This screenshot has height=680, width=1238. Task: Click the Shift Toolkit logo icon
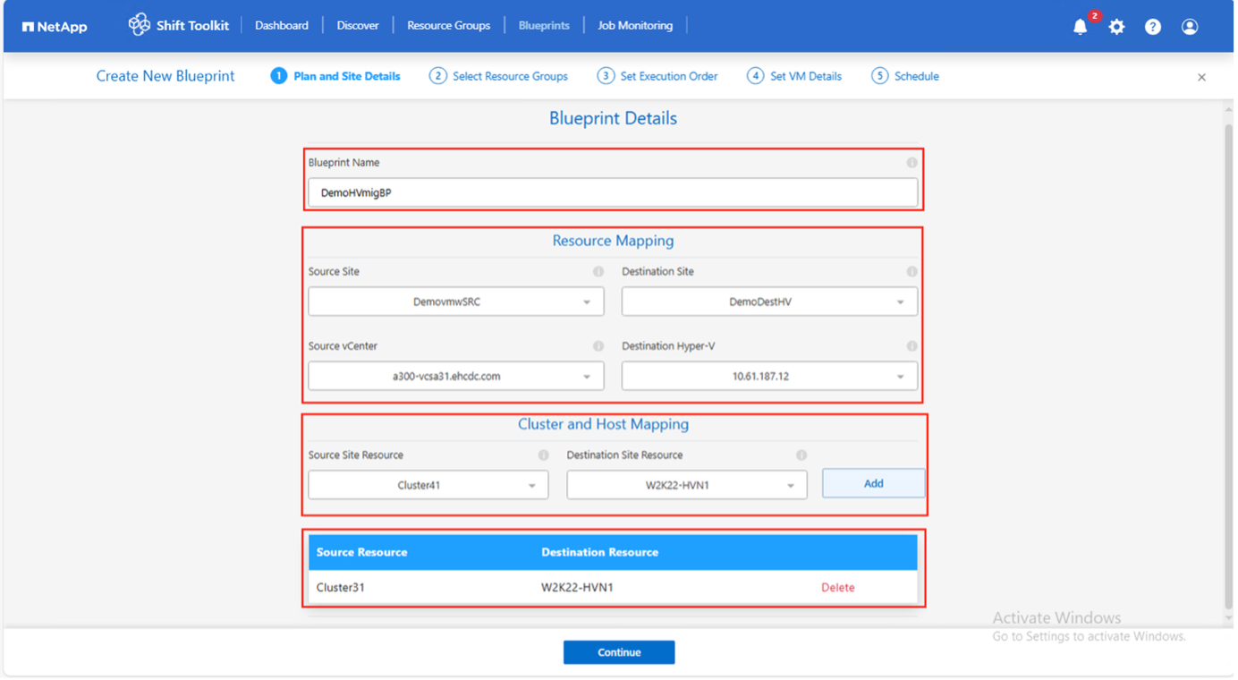click(x=139, y=25)
